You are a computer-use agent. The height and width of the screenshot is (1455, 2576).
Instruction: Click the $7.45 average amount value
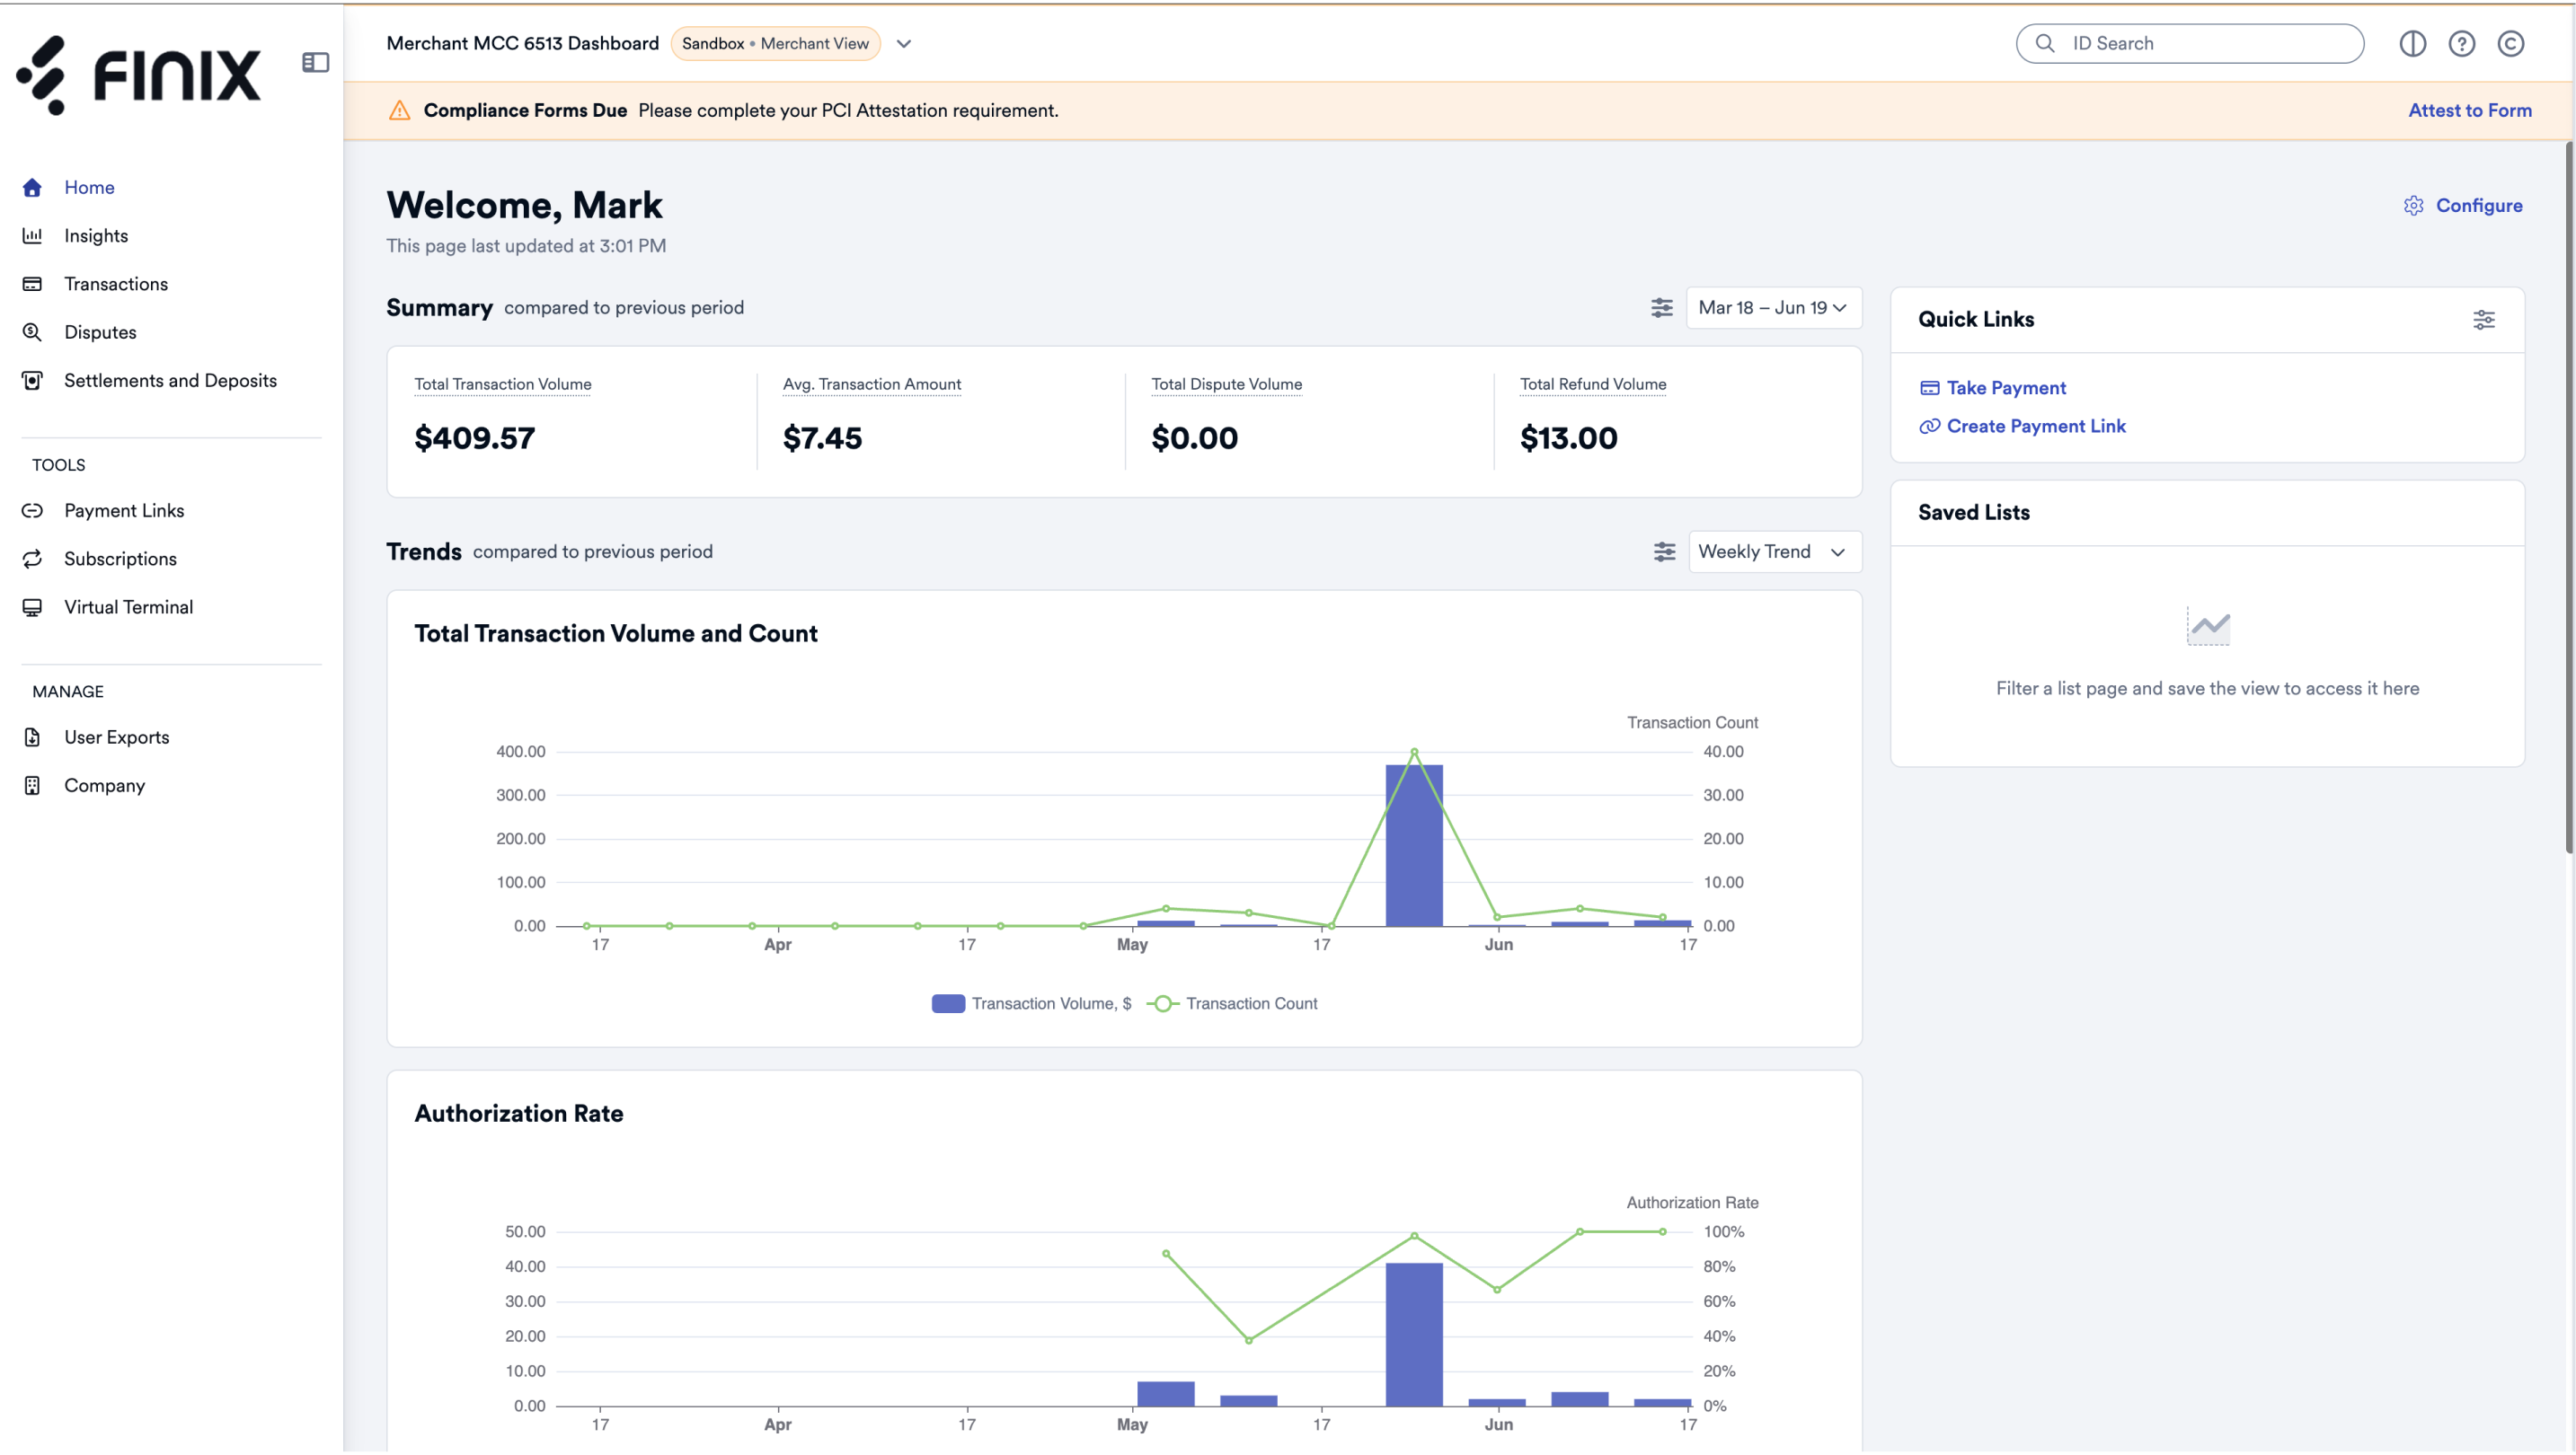pos(821,437)
